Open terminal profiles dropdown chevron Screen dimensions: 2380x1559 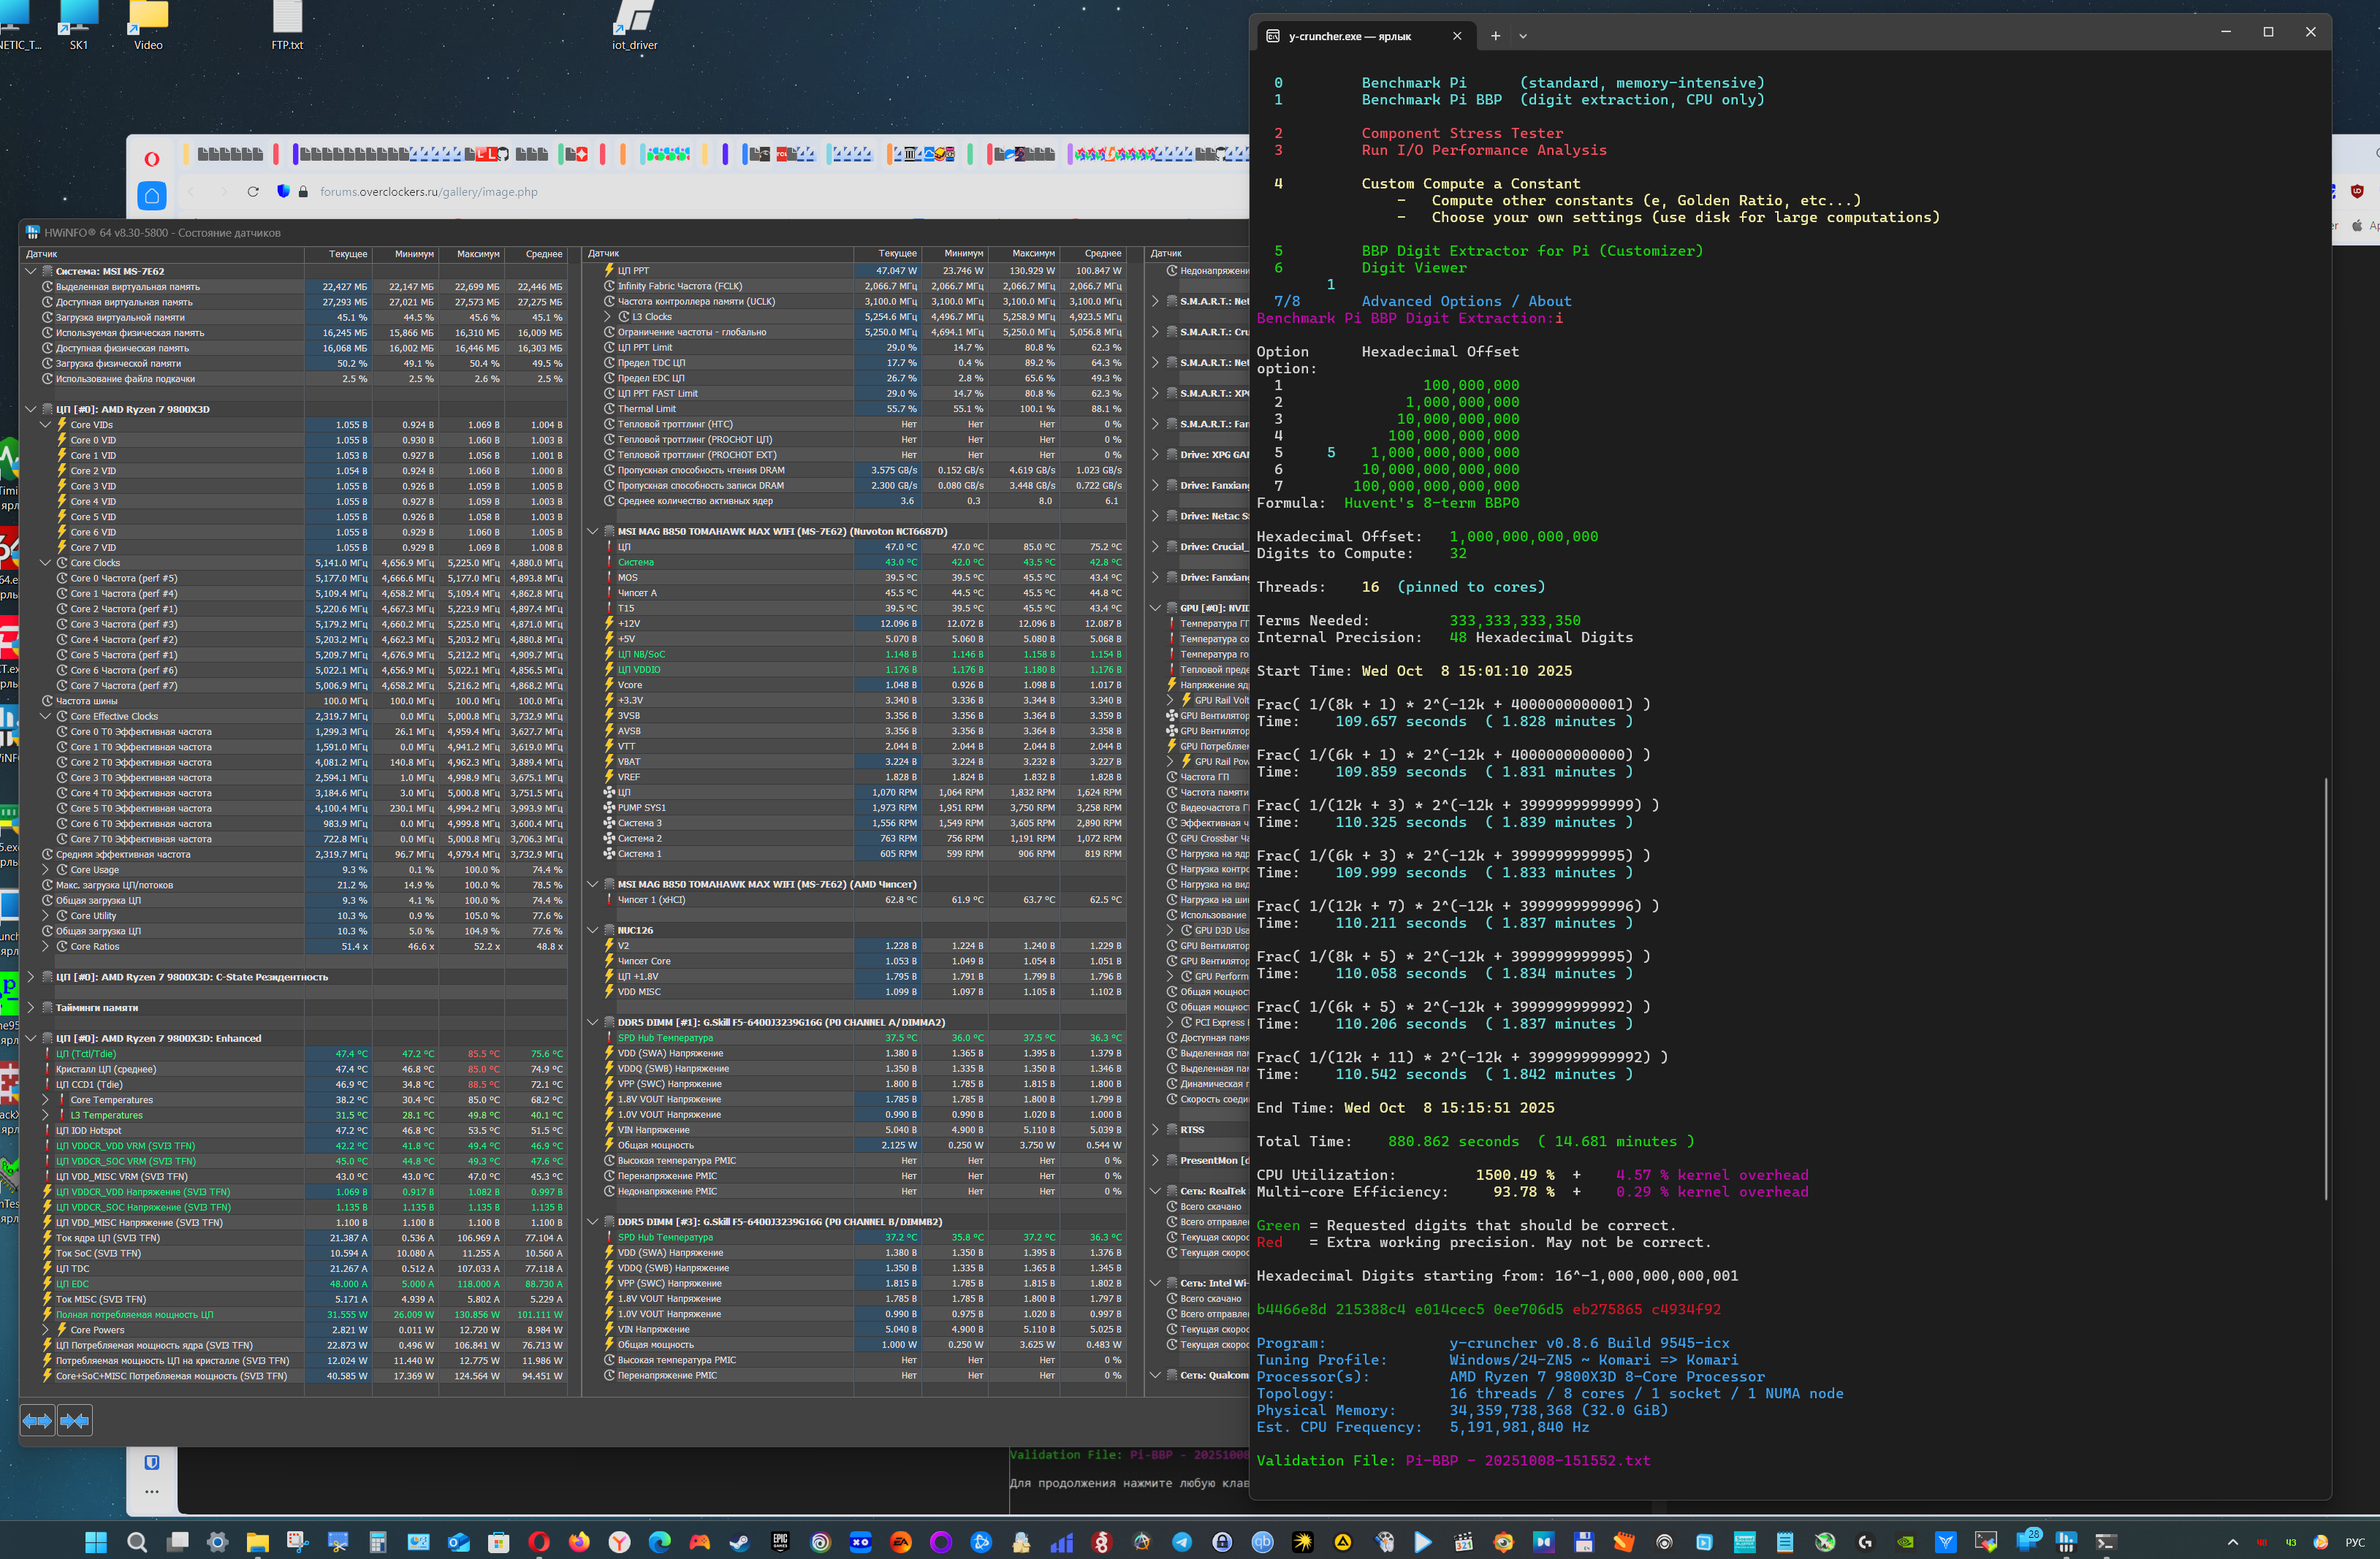click(1523, 36)
